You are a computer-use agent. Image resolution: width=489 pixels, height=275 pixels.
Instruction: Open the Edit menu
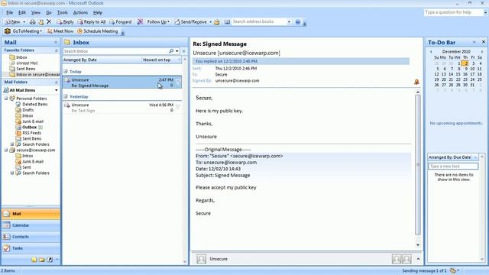(22, 12)
